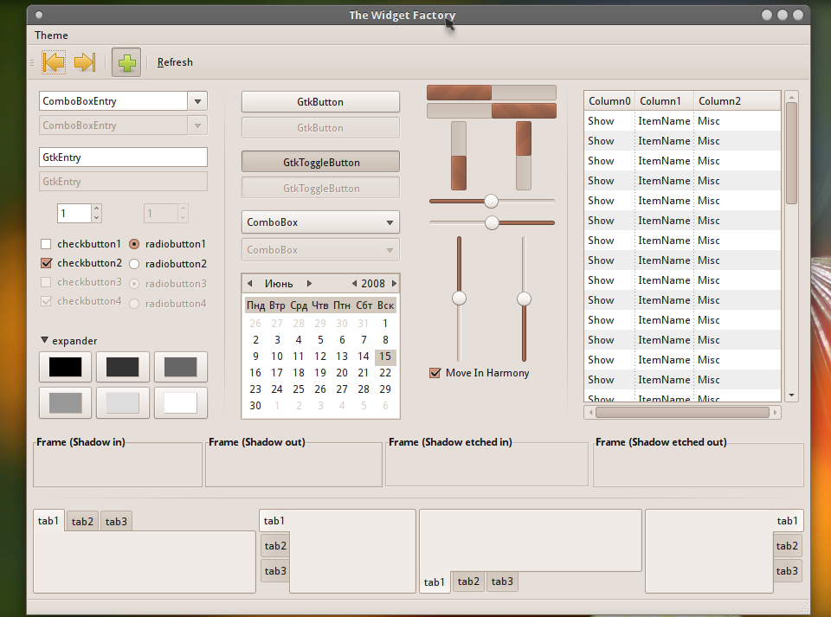Screen dimensions: 831x617
Task: Click the enabled GtkButton
Action: point(320,102)
